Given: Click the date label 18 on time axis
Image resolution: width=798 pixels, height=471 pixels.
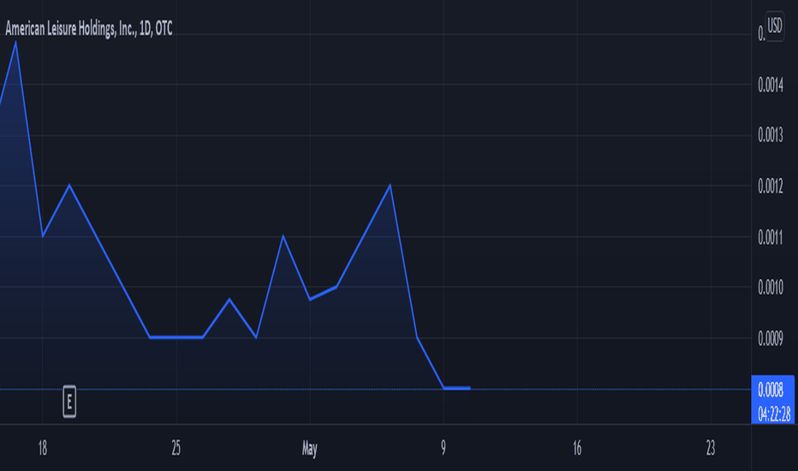Looking at the screenshot, I should pos(43,448).
